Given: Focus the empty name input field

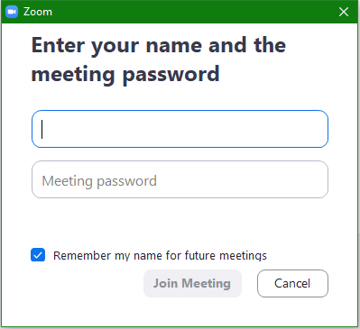Looking at the screenshot, I should tap(180, 129).
